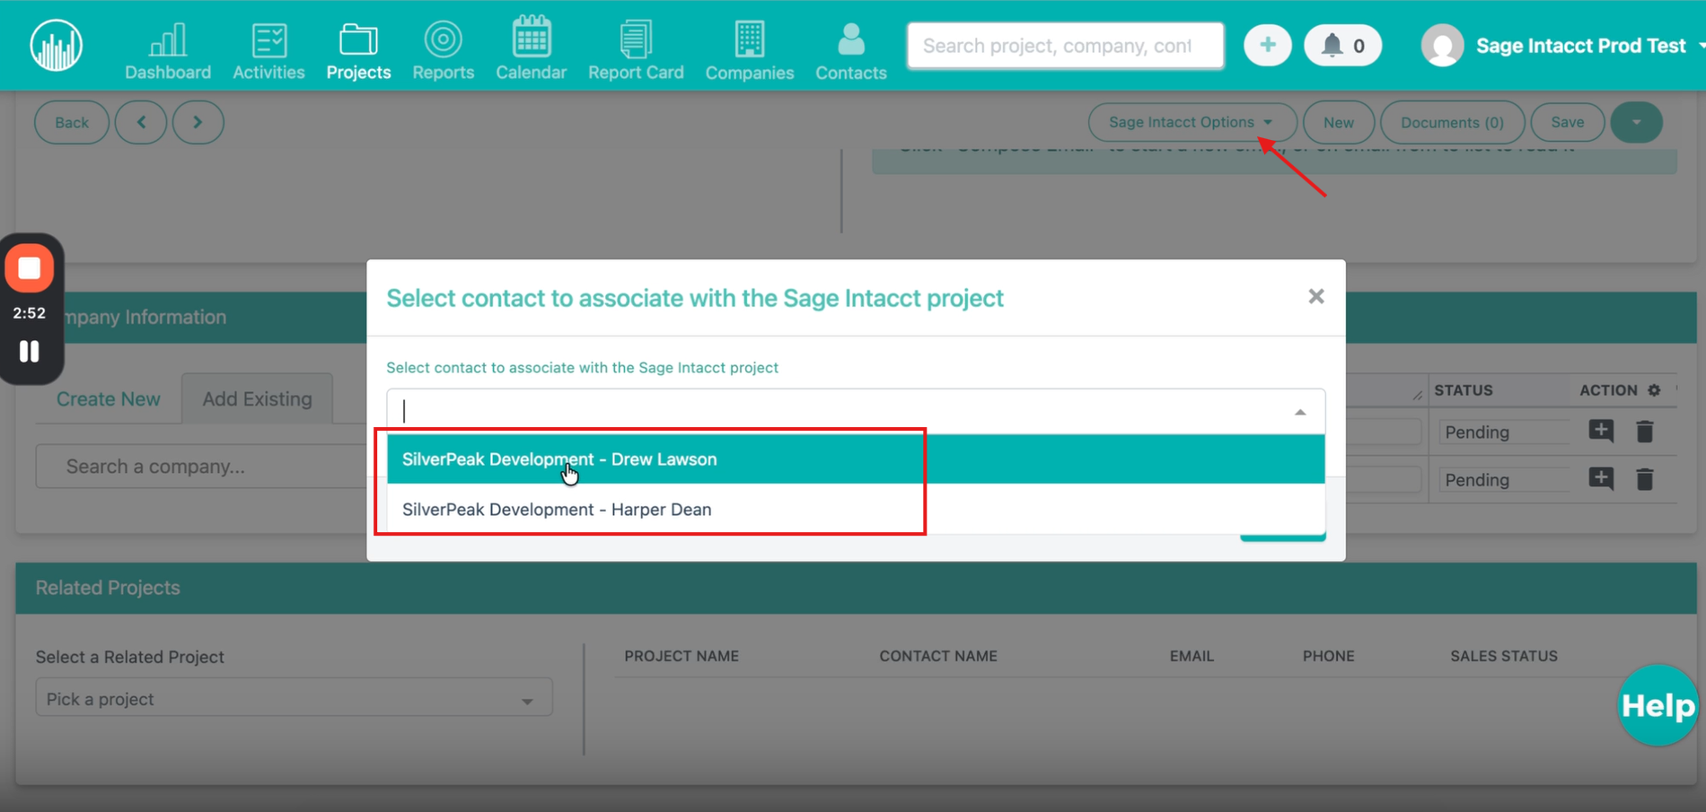Viewport: 1706px width, 812px height.
Task: Open Companies building icon
Action: pos(749,40)
